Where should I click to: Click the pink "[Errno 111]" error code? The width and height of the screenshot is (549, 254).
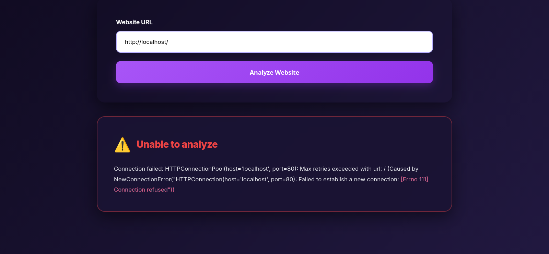(414, 179)
